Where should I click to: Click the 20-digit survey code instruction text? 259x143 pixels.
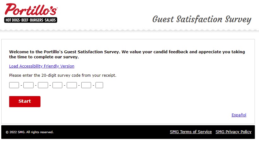click(x=63, y=75)
